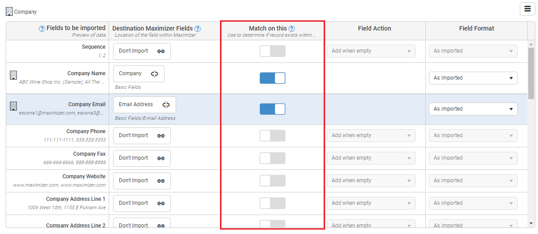Click Don't Import button for Company Website
The image size is (538, 234).
click(x=142, y=181)
